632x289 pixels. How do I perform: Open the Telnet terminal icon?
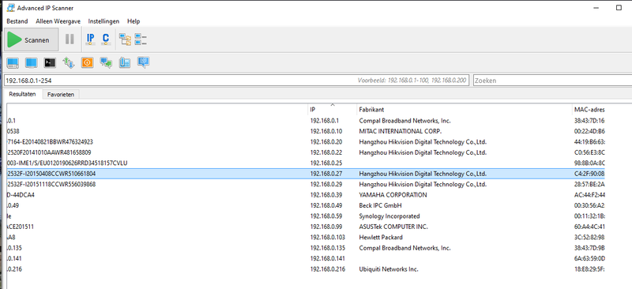[50, 62]
